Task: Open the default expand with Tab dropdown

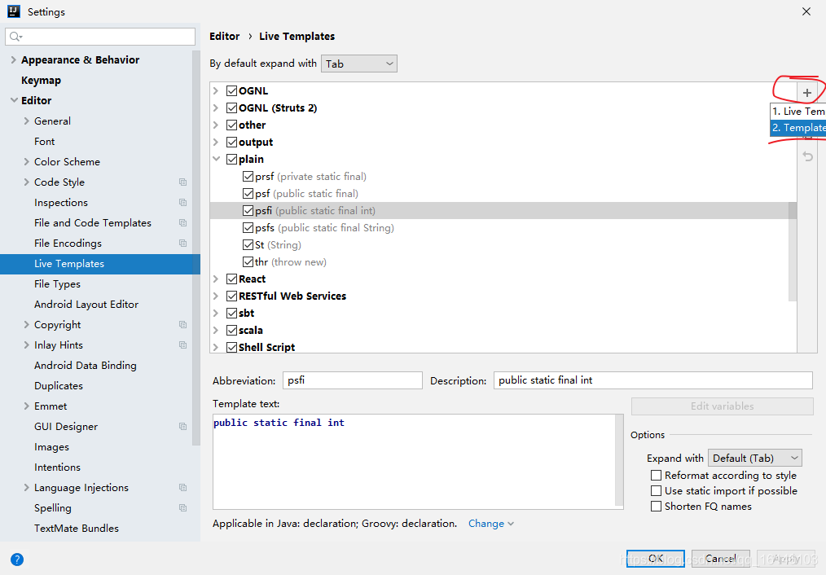Action: [x=358, y=64]
